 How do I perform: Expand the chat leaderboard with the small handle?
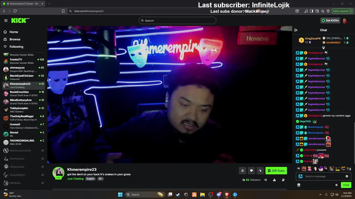coord(323,48)
